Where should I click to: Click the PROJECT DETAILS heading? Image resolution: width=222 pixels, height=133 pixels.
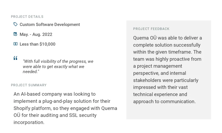coord(27,17)
